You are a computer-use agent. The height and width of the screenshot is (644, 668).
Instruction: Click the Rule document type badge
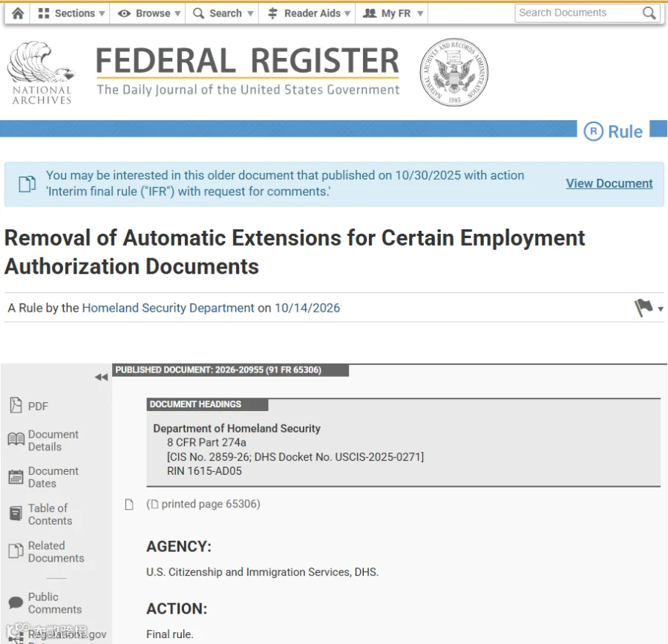[x=613, y=131]
